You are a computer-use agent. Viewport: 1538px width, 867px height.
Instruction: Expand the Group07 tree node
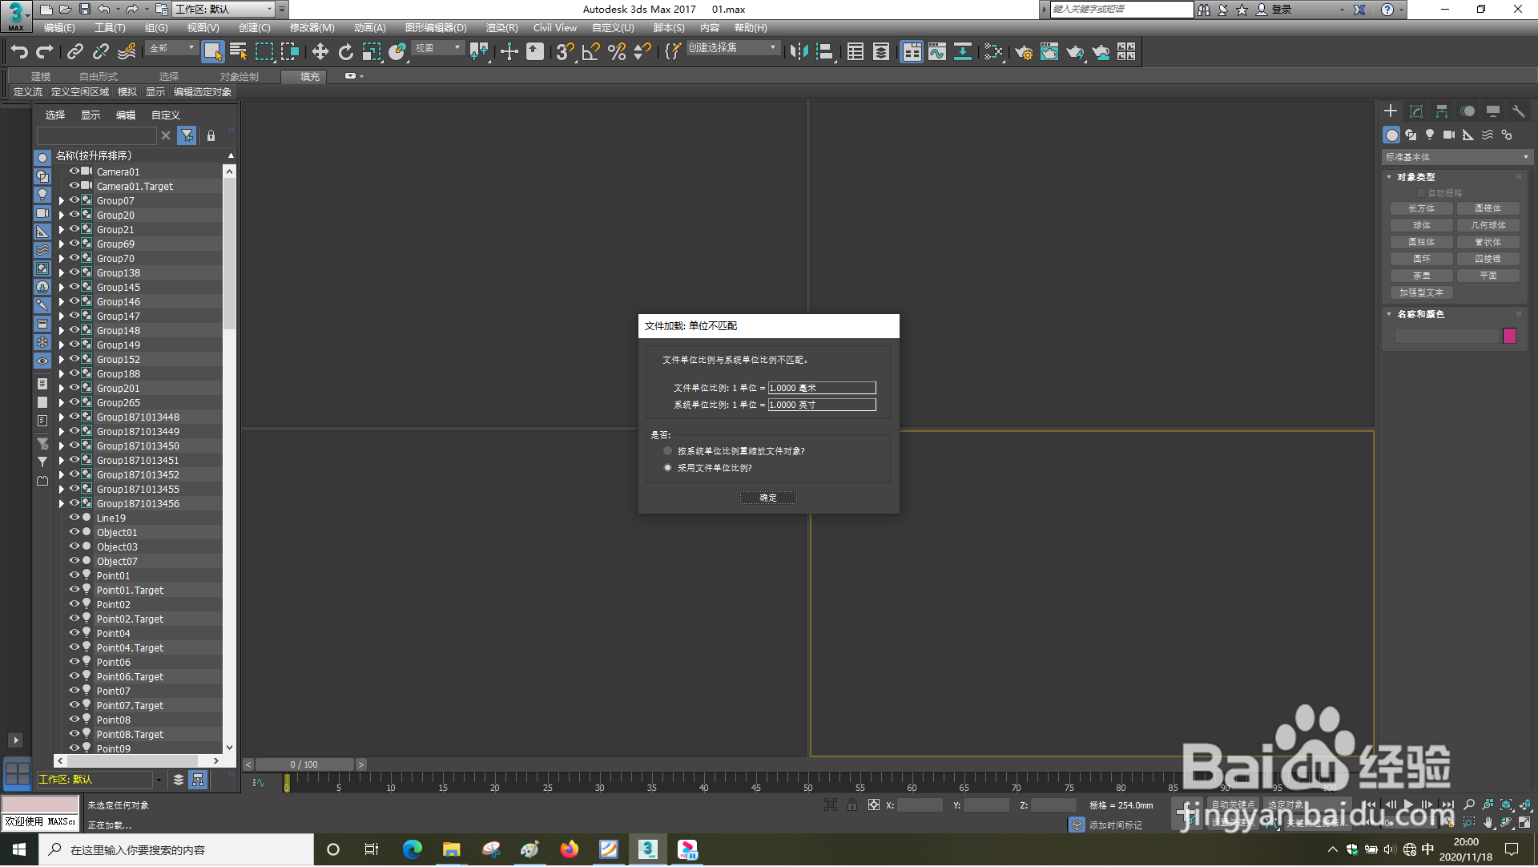pyautogui.click(x=61, y=201)
